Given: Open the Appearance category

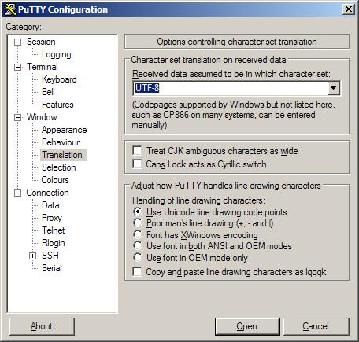Looking at the screenshot, I should pyautogui.click(x=65, y=130).
